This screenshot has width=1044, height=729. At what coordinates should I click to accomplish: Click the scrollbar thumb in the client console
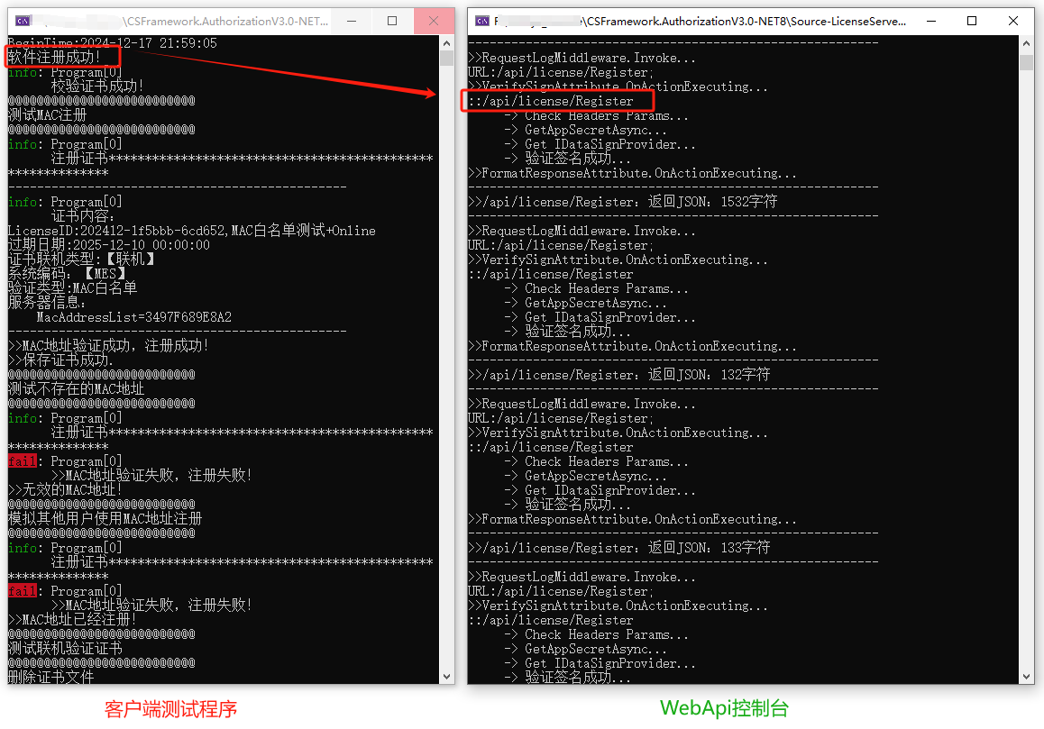point(446,58)
